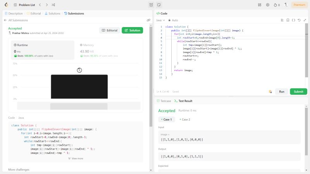
Task: View the streak fire counter
Action: click(277, 5)
